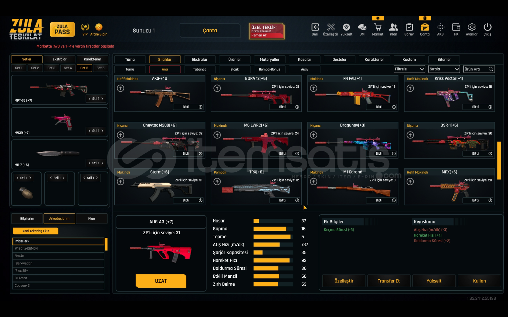Open the JM coins icon
Viewport: 508px width, 317px height.
pos(362,27)
